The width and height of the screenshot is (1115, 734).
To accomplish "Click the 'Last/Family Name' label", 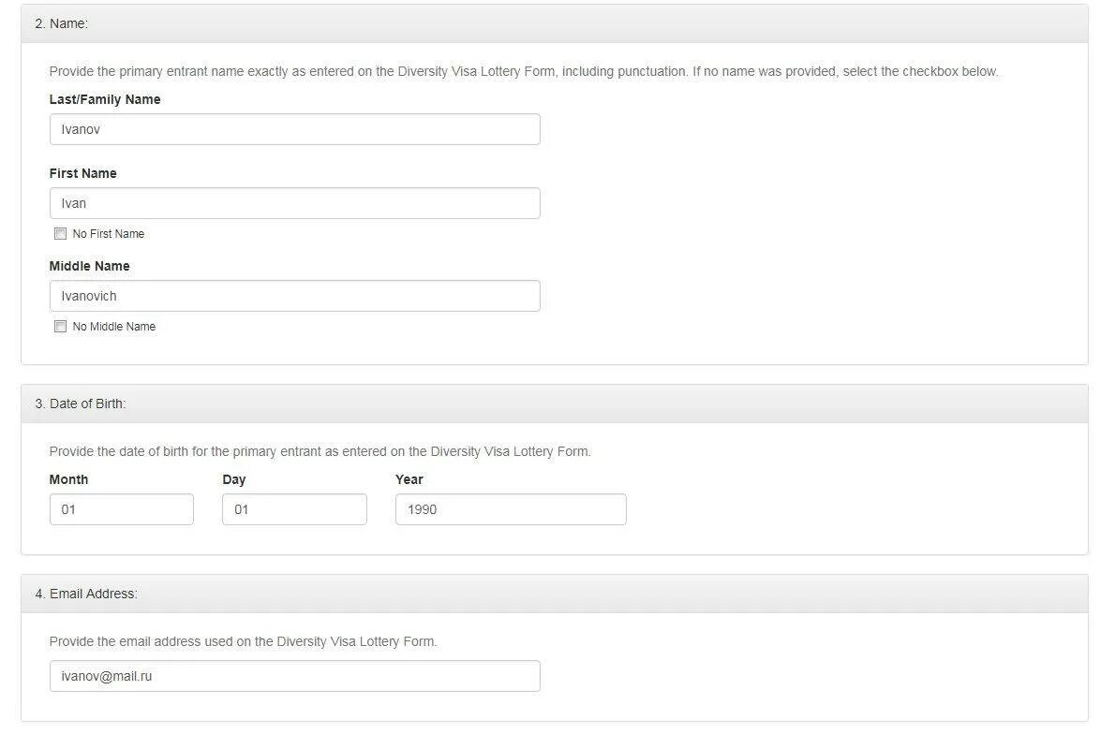I will tap(105, 99).
